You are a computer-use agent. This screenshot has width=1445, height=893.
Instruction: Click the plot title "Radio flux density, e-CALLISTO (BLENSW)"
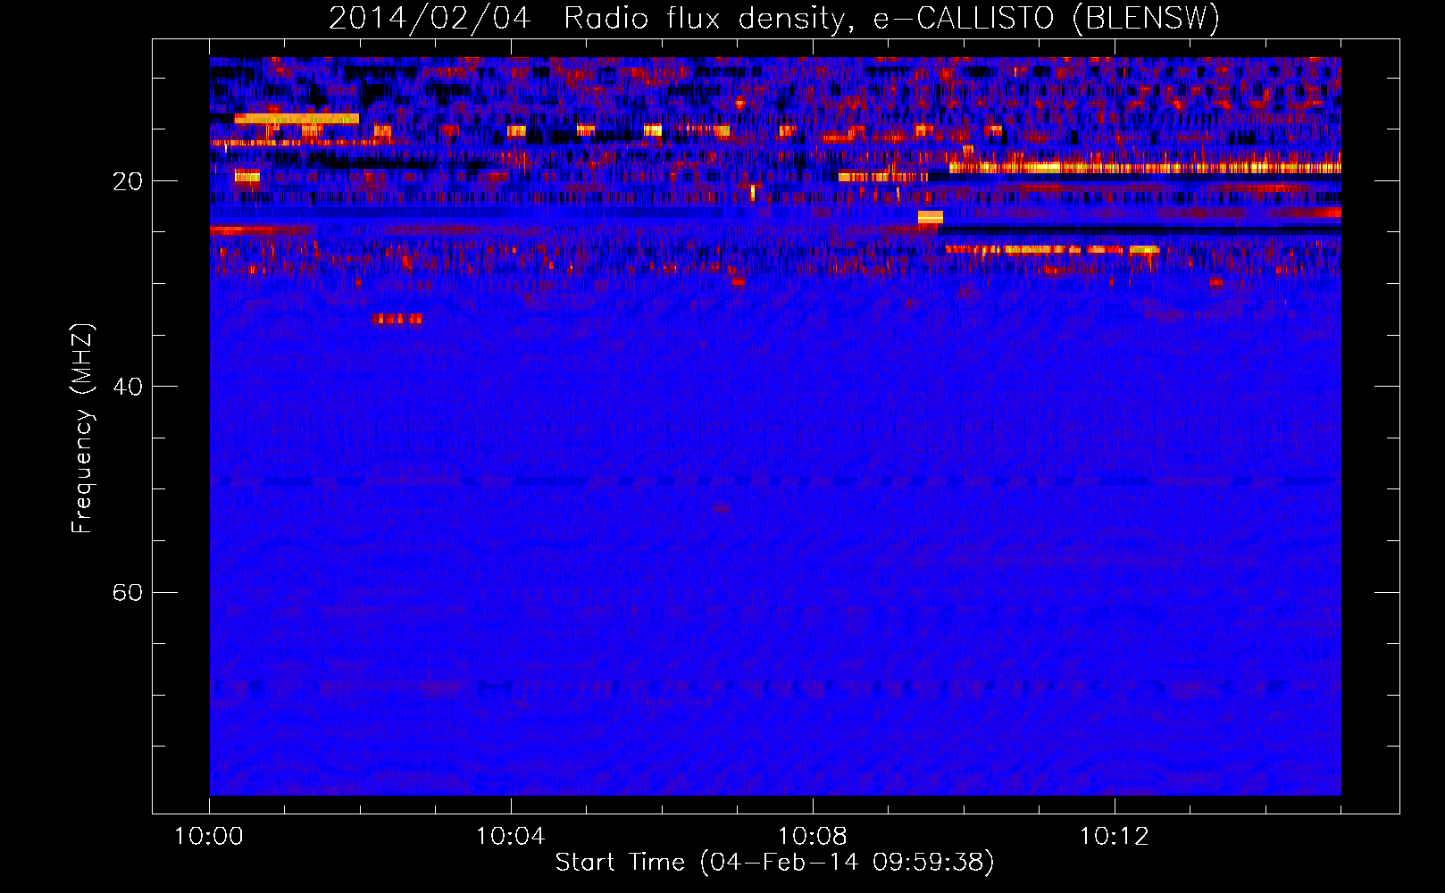(891, 18)
